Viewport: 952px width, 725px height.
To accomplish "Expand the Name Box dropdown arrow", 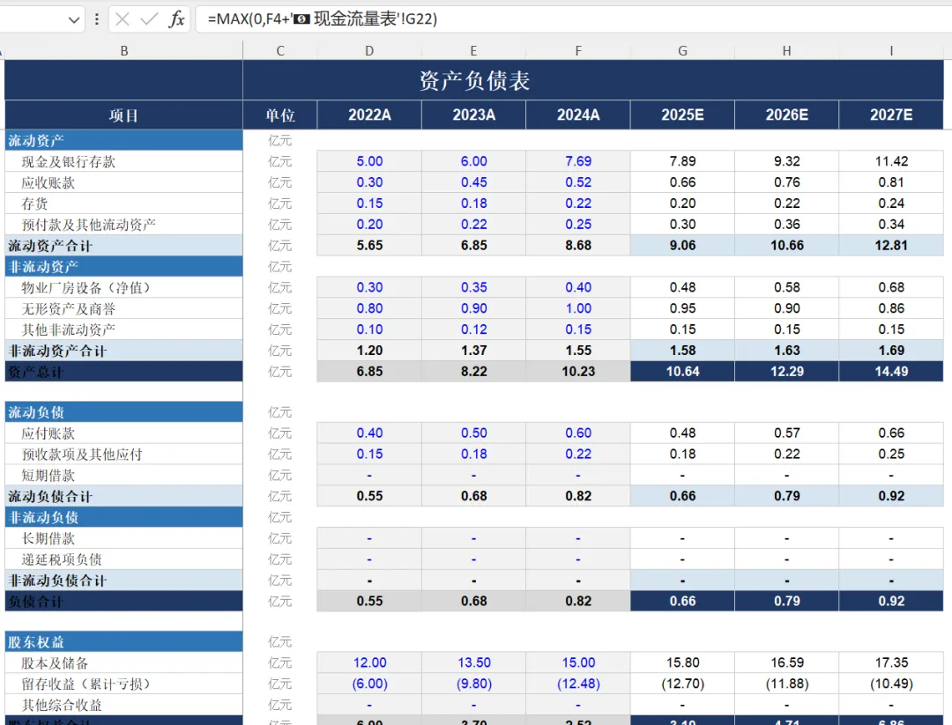I will pos(74,20).
